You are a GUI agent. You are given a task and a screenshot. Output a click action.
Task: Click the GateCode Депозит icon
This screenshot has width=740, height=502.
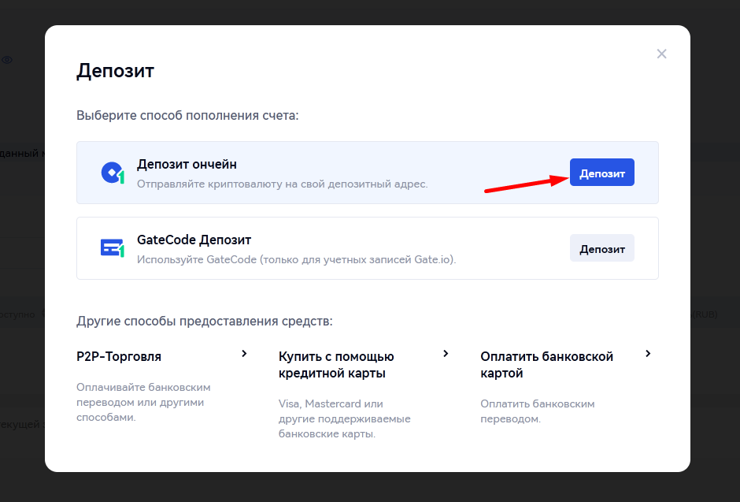pos(113,248)
